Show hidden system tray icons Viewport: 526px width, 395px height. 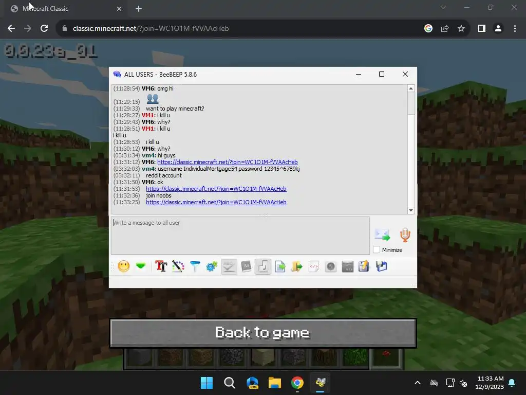pyautogui.click(x=418, y=383)
